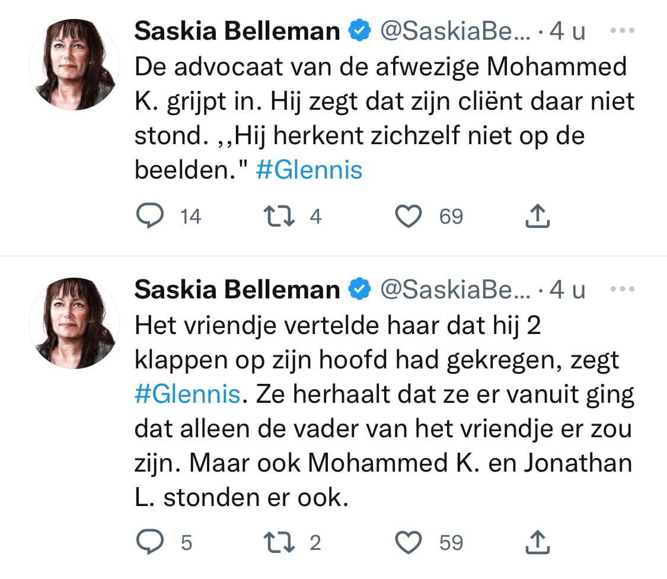Click the 4 u timestamp on first tweet
This screenshot has width=667, height=579.
point(567,31)
